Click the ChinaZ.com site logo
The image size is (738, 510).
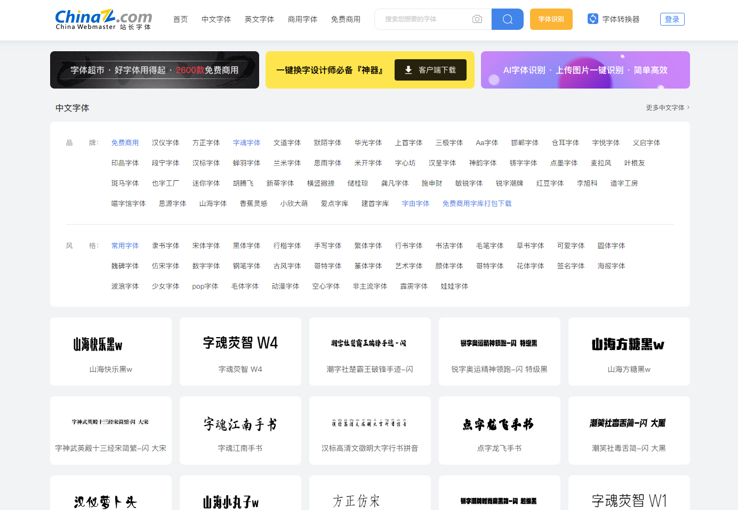pyautogui.click(x=103, y=19)
